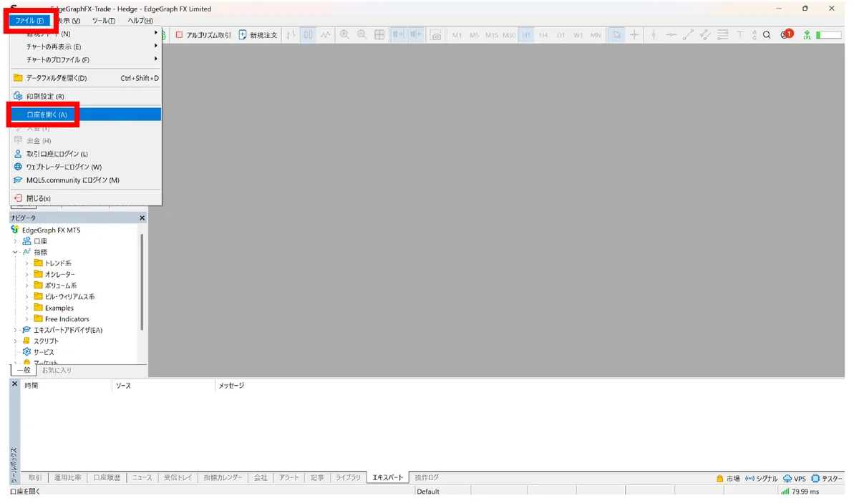
Task: Click the zoom out magnifier icon
Action: [361, 34]
